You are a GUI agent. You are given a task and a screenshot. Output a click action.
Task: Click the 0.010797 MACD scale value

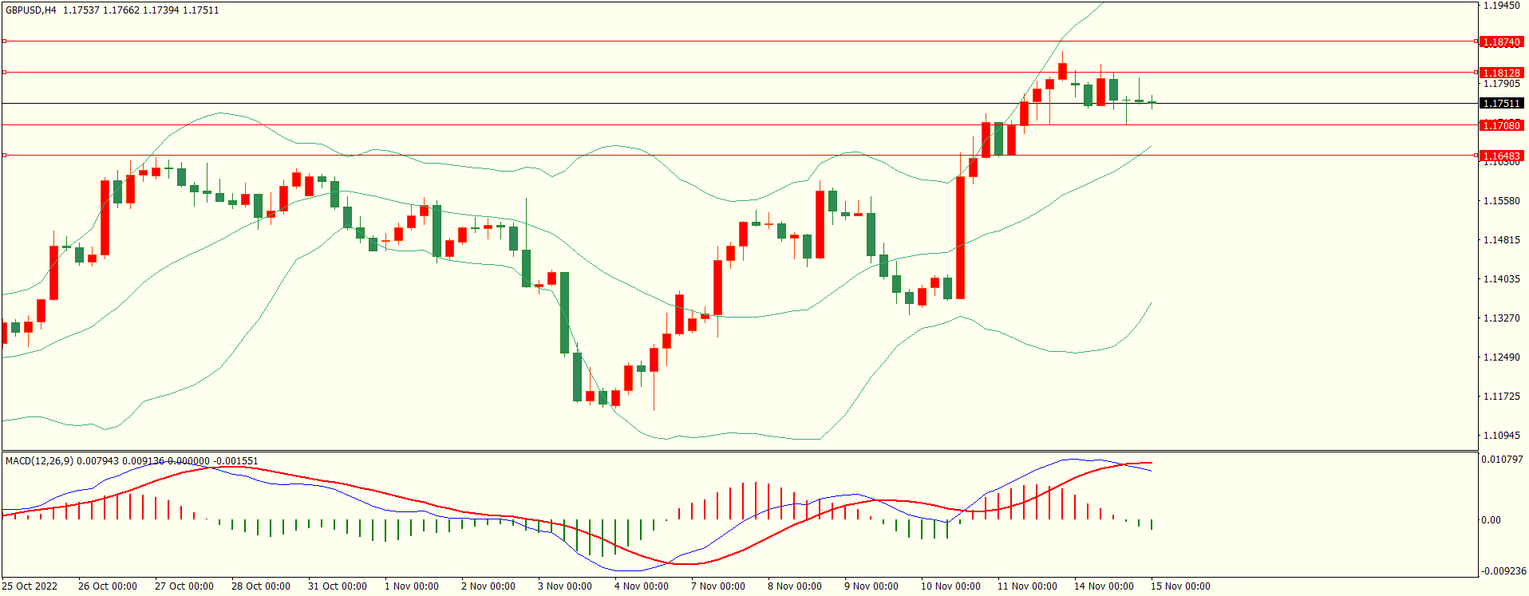[1502, 460]
